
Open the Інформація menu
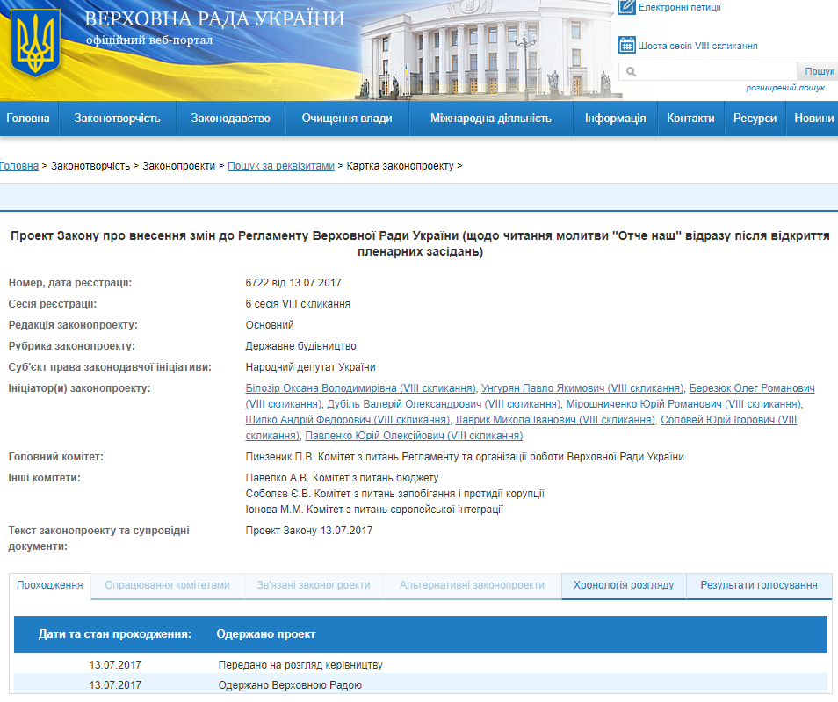(615, 118)
